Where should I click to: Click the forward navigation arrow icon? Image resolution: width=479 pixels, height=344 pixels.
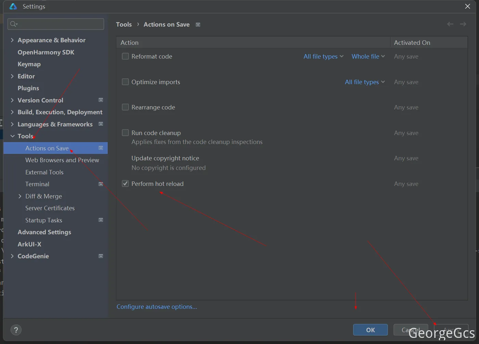463,24
